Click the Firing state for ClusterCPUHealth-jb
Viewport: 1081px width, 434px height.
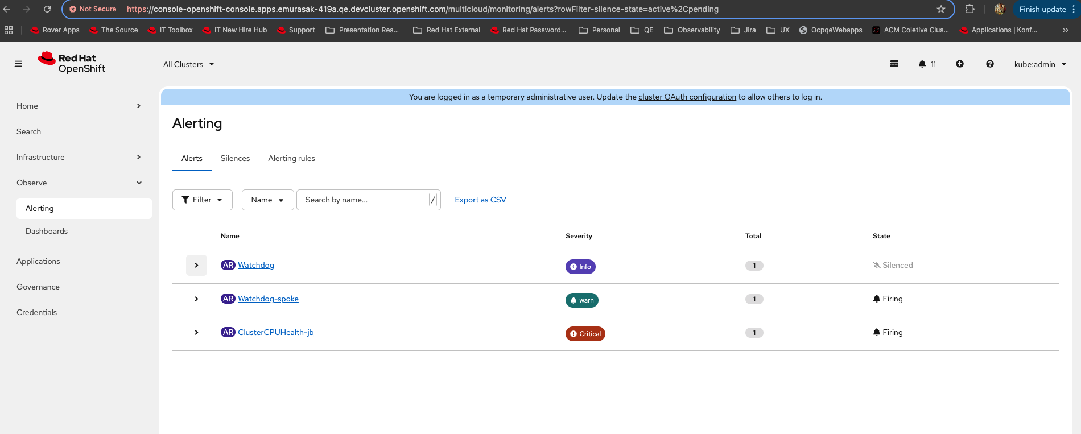point(888,332)
